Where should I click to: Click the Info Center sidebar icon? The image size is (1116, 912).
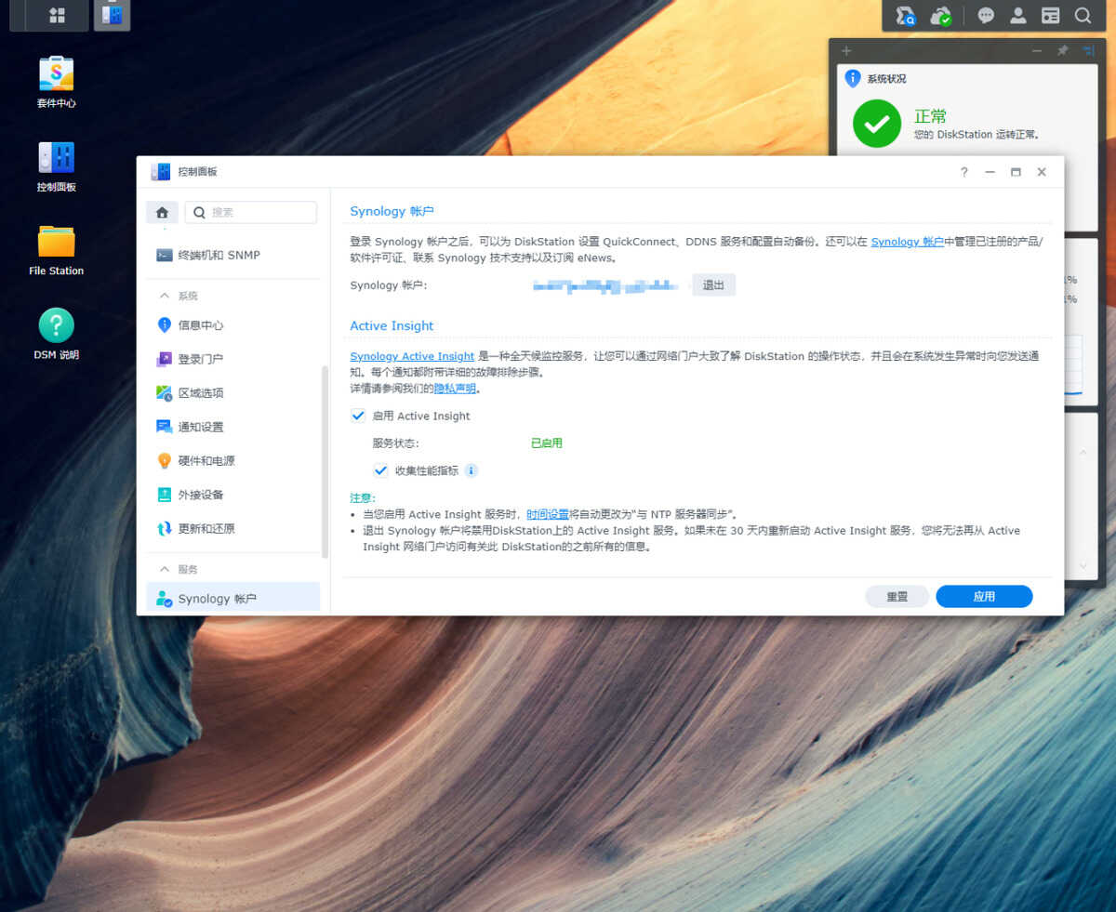click(x=165, y=324)
